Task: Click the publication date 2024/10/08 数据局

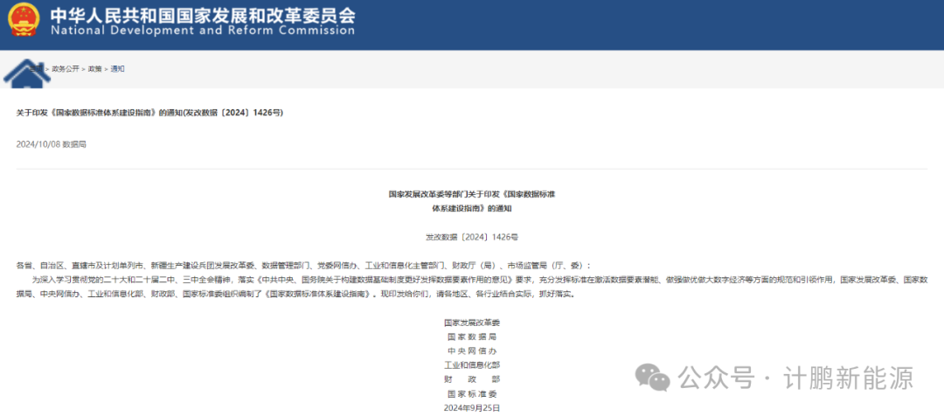Action: [x=51, y=144]
